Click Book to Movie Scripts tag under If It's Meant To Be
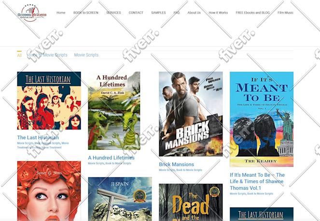Image resolution: width=320 pixels, height=221 pixels. (260, 194)
